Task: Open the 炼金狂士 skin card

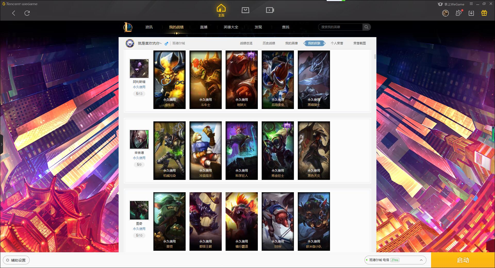Action: tap(278, 150)
